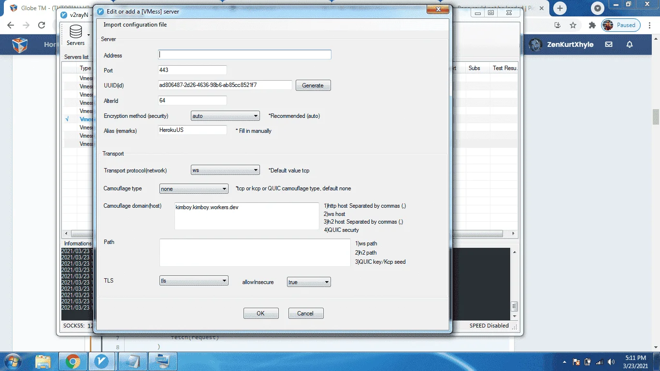The image size is (660, 371).
Task: Open the Import configuration file menu
Action: click(x=135, y=25)
